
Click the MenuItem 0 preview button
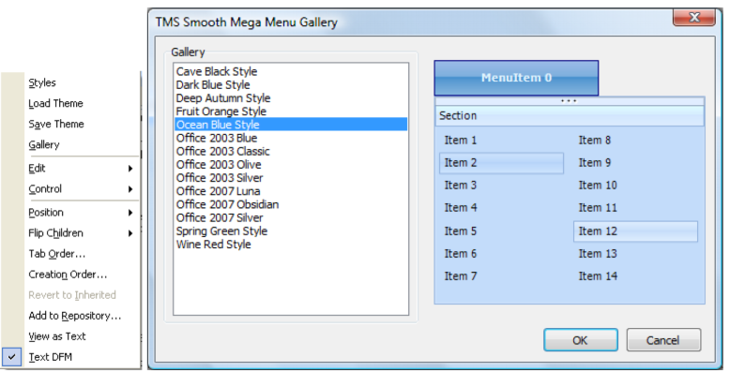tap(516, 78)
